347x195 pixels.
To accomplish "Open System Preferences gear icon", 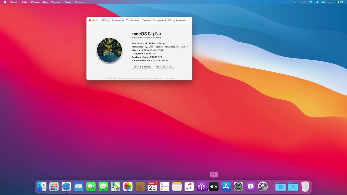I will [238, 186].
